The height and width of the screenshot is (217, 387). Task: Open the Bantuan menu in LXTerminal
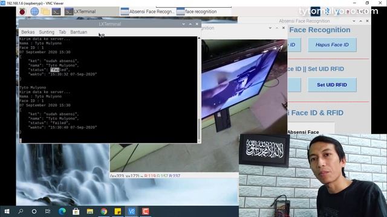tap(79, 32)
